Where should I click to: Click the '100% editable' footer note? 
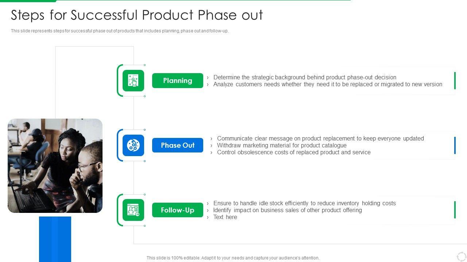click(233, 258)
